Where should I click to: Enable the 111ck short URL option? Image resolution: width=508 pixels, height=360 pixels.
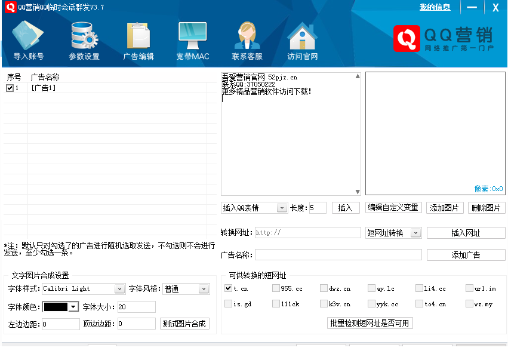point(276,304)
